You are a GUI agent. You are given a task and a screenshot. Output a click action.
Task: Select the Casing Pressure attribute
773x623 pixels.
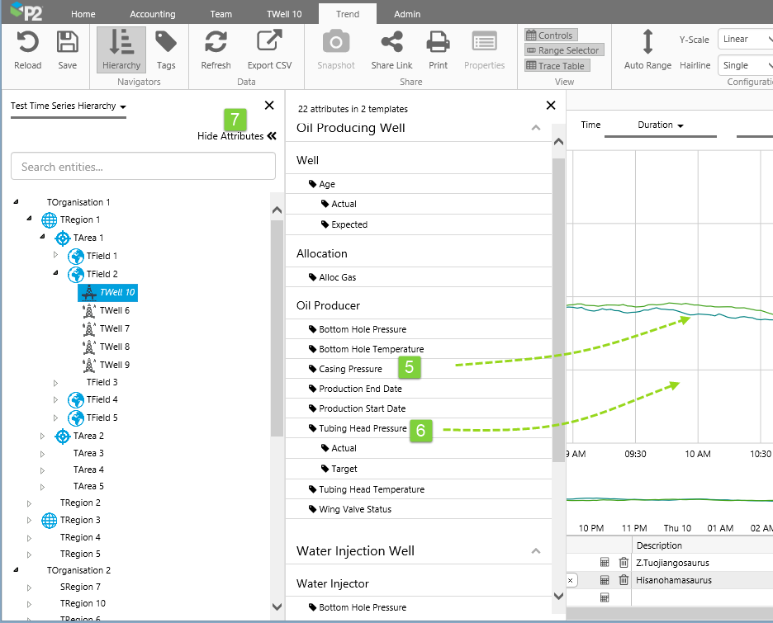coord(350,369)
